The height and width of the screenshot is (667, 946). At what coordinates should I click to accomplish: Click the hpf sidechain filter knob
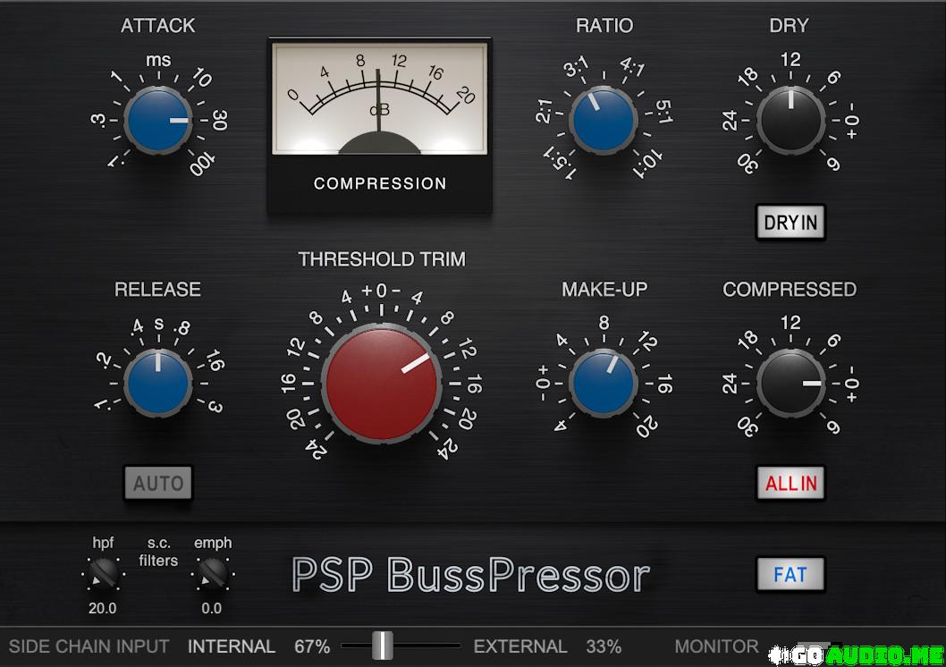[x=104, y=572]
